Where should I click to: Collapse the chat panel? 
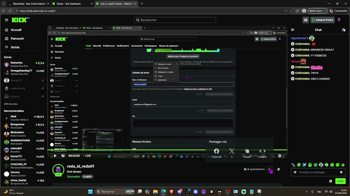coord(293,30)
